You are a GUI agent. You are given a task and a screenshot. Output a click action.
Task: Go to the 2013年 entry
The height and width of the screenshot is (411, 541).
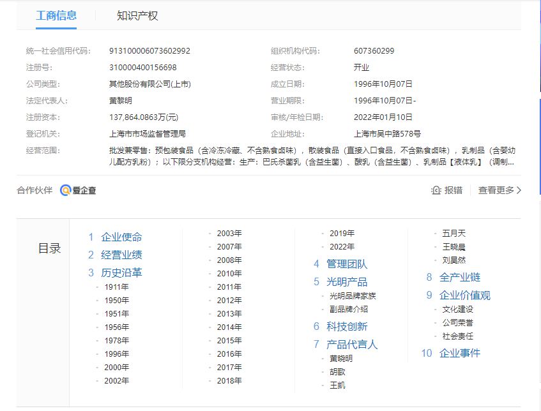229,314
